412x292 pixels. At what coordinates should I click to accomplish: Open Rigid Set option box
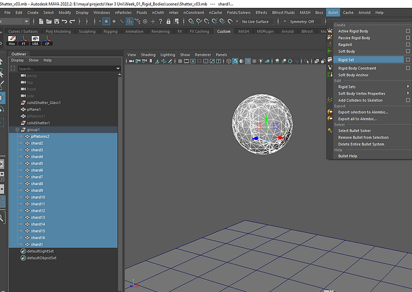coord(408,60)
